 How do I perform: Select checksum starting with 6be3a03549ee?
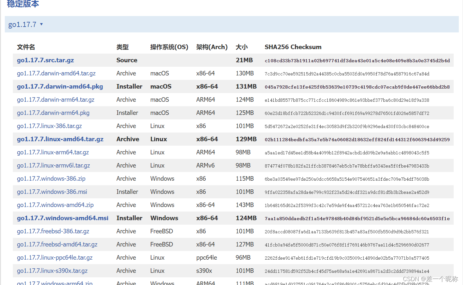coord(347,179)
